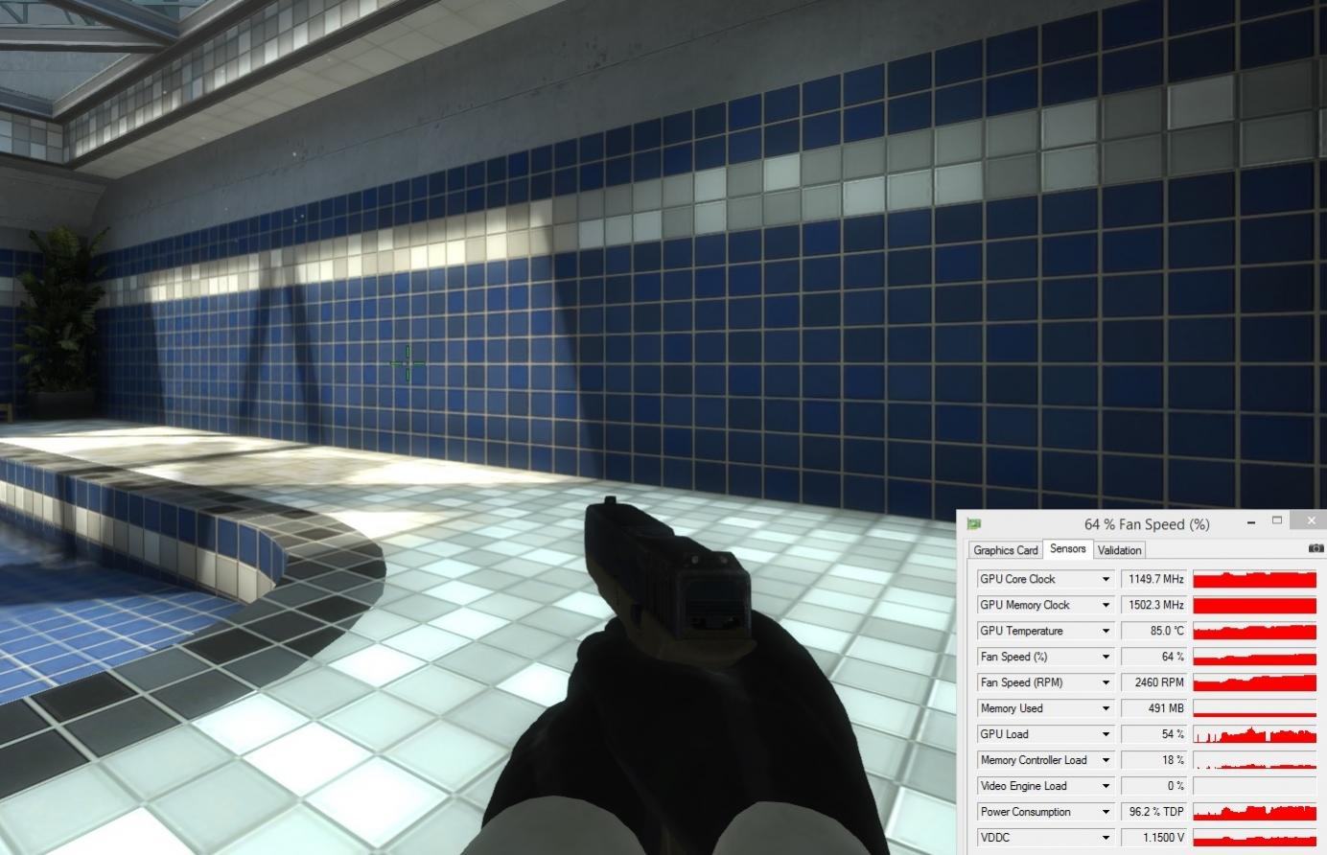Select the Sensors tab
The image size is (1327, 855).
pos(1067,549)
